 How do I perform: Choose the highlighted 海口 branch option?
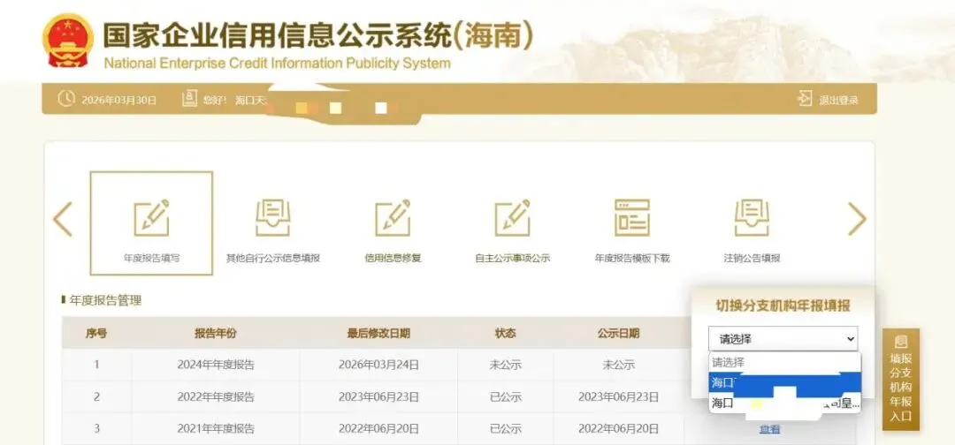point(784,382)
